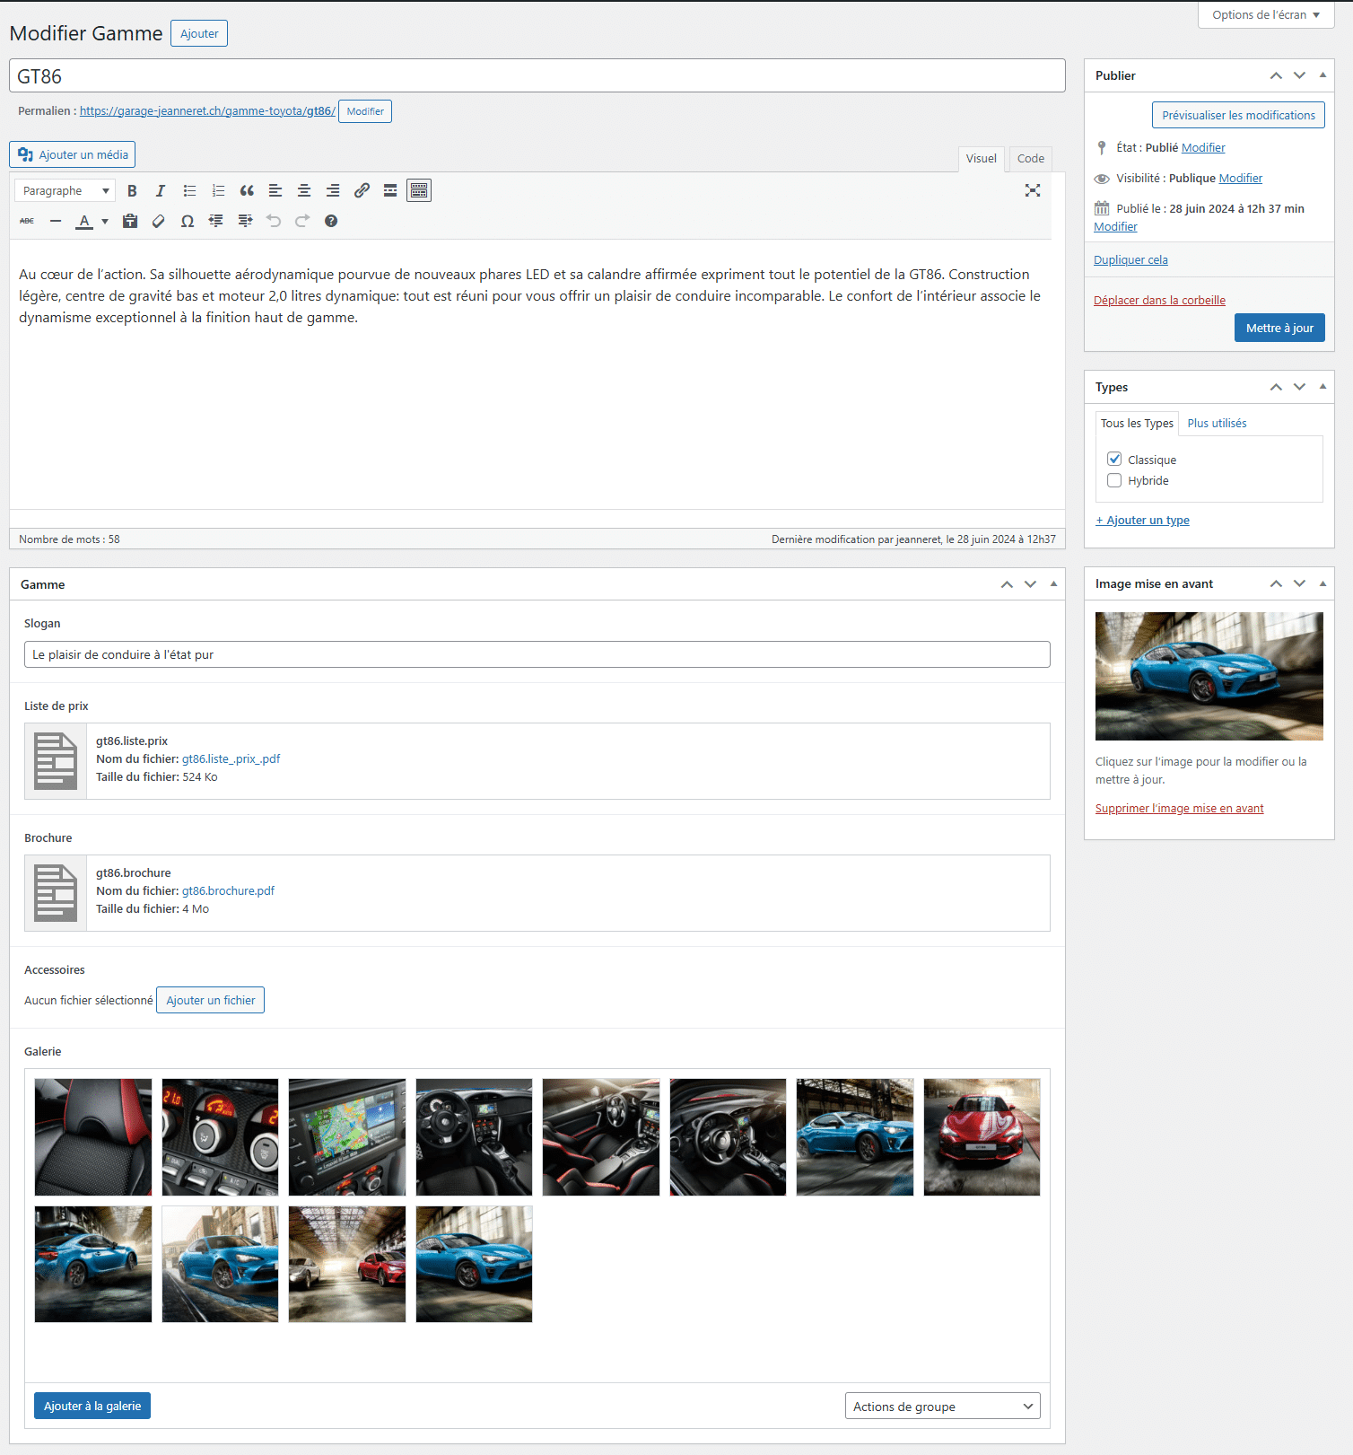Insert or edit a link

[x=362, y=190]
